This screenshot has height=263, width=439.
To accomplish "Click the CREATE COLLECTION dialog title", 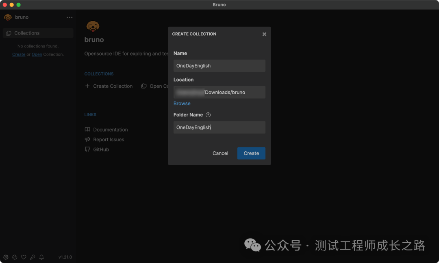I will pos(194,34).
